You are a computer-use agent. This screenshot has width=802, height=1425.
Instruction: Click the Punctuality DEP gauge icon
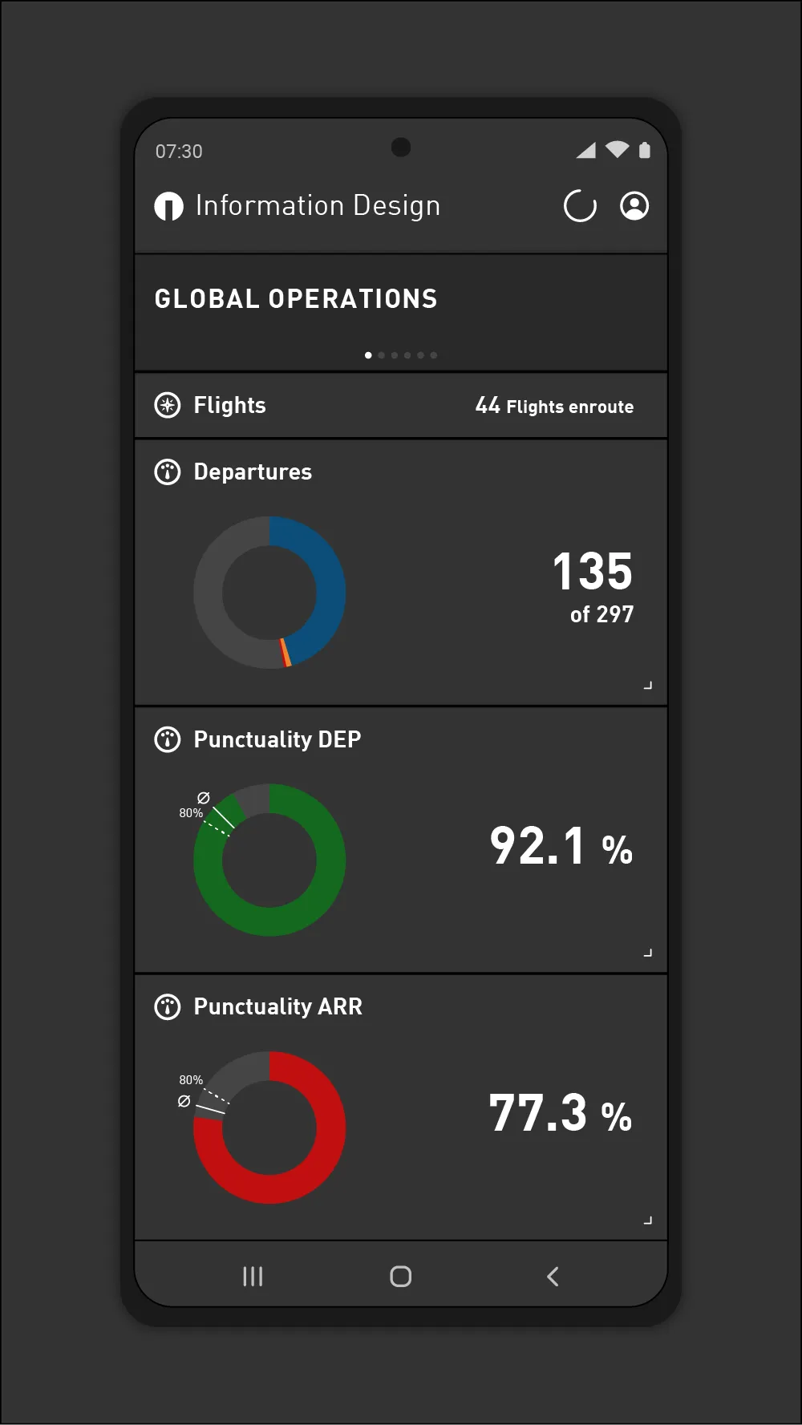point(168,739)
